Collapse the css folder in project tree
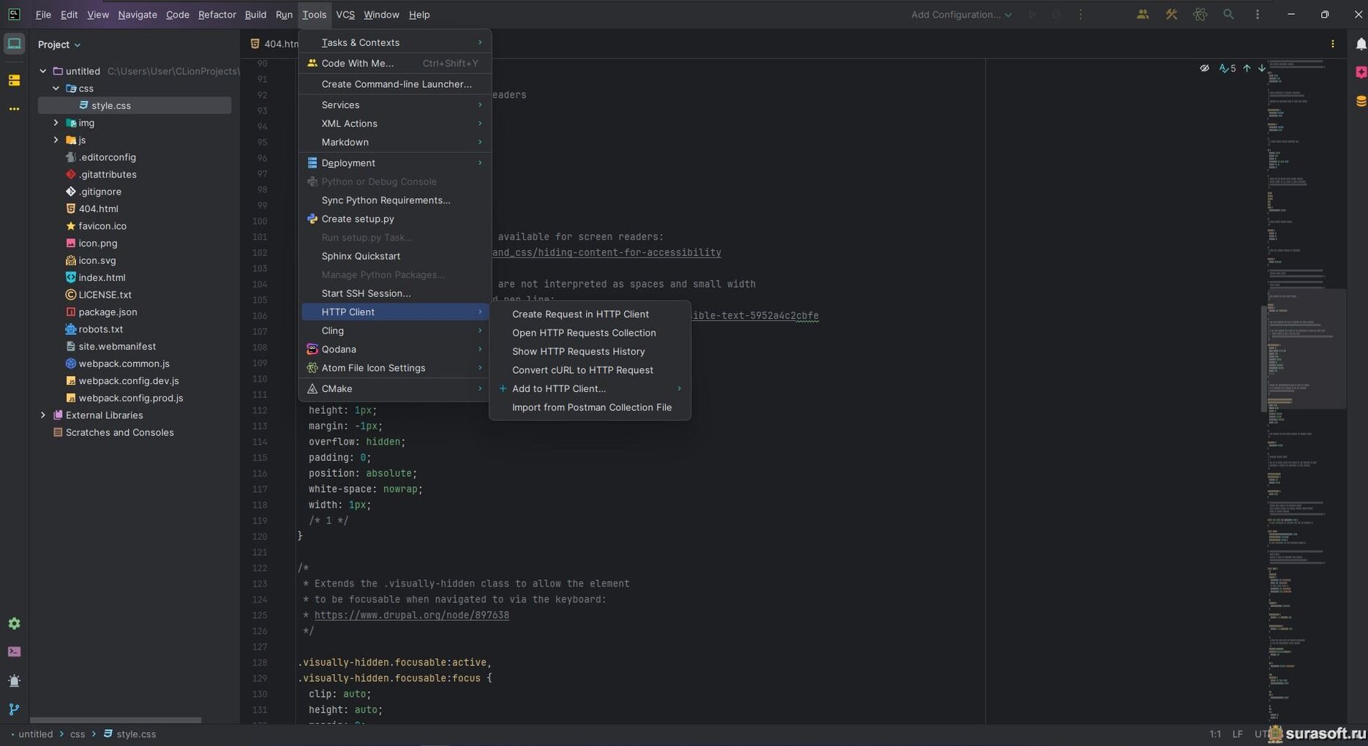This screenshot has height=746, width=1368. (x=56, y=88)
